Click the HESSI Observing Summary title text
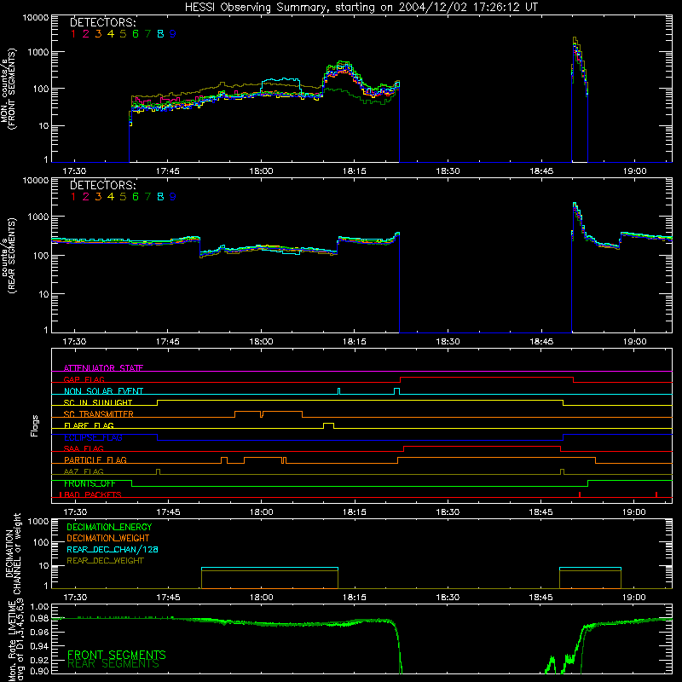This screenshot has width=682, height=682. coord(361,8)
